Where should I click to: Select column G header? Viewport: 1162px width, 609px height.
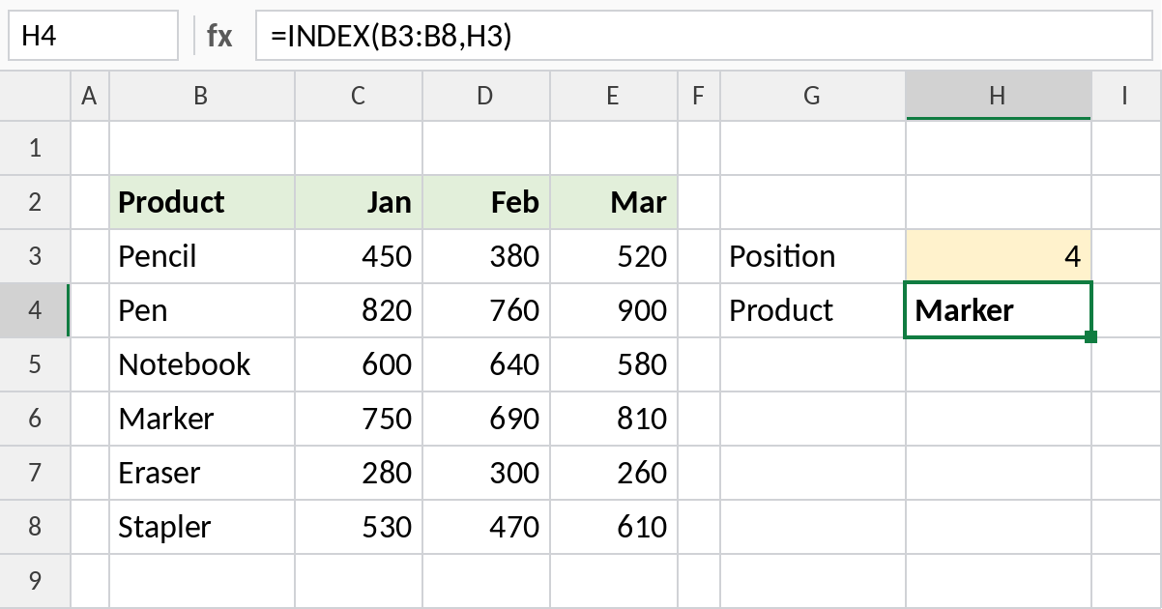click(813, 95)
